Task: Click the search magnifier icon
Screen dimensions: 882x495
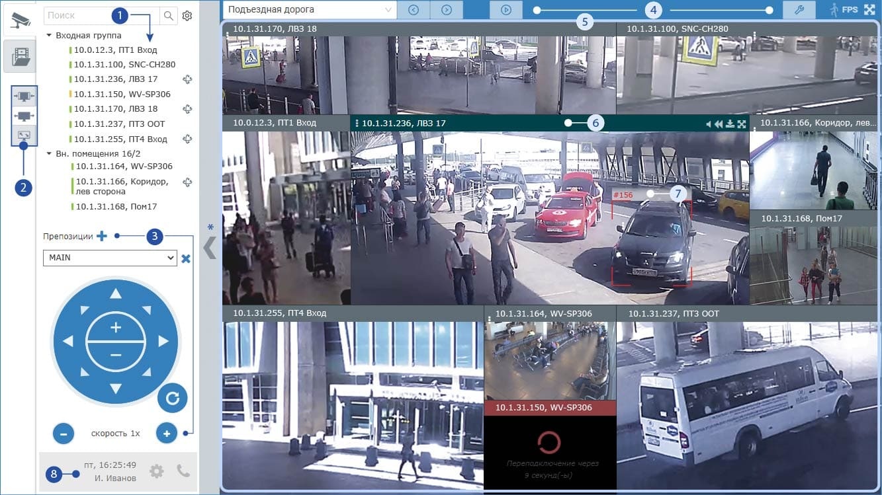Action: pyautogui.click(x=169, y=15)
